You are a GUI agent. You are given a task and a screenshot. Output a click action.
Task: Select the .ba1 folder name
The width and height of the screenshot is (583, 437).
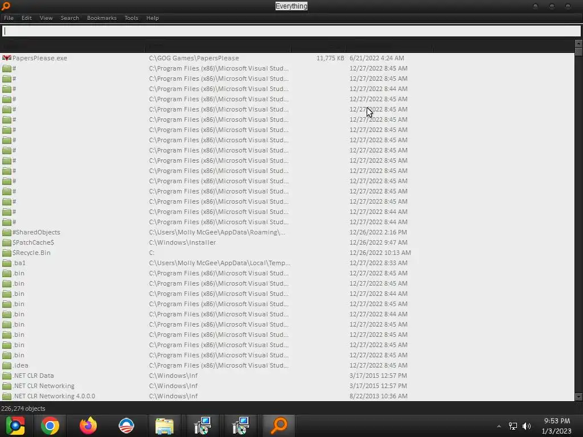click(x=19, y=263)
